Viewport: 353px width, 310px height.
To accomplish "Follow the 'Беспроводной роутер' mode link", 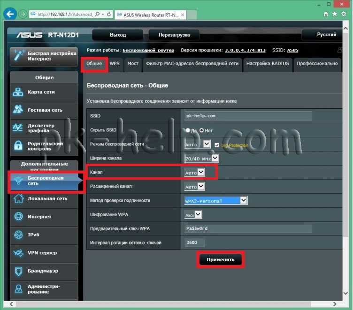I will point(148,50).
